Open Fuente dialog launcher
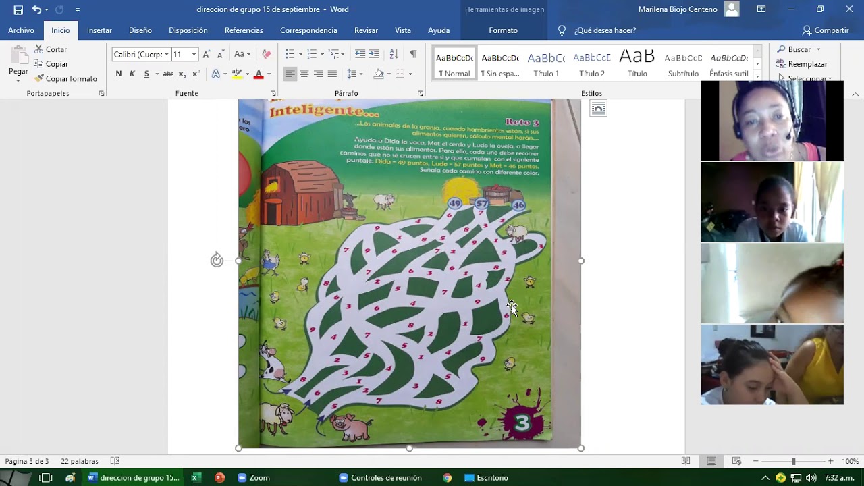 (x=273, y=94)
